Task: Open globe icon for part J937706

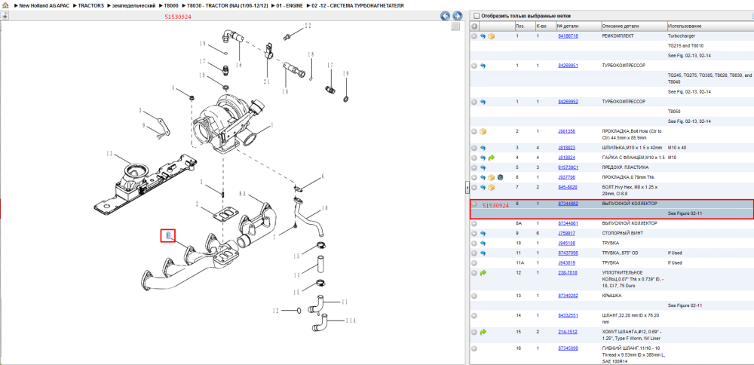Action: [499, 177]
